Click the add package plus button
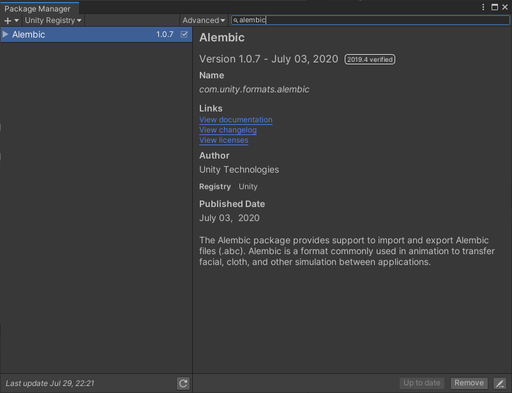Screen dimensions: 512x393 click(11, 20)
